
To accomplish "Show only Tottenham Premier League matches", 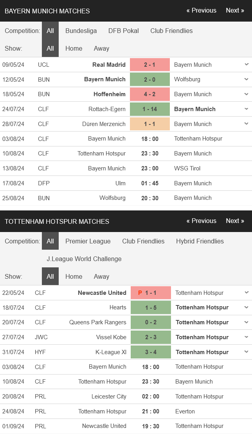I will (88, 241).
